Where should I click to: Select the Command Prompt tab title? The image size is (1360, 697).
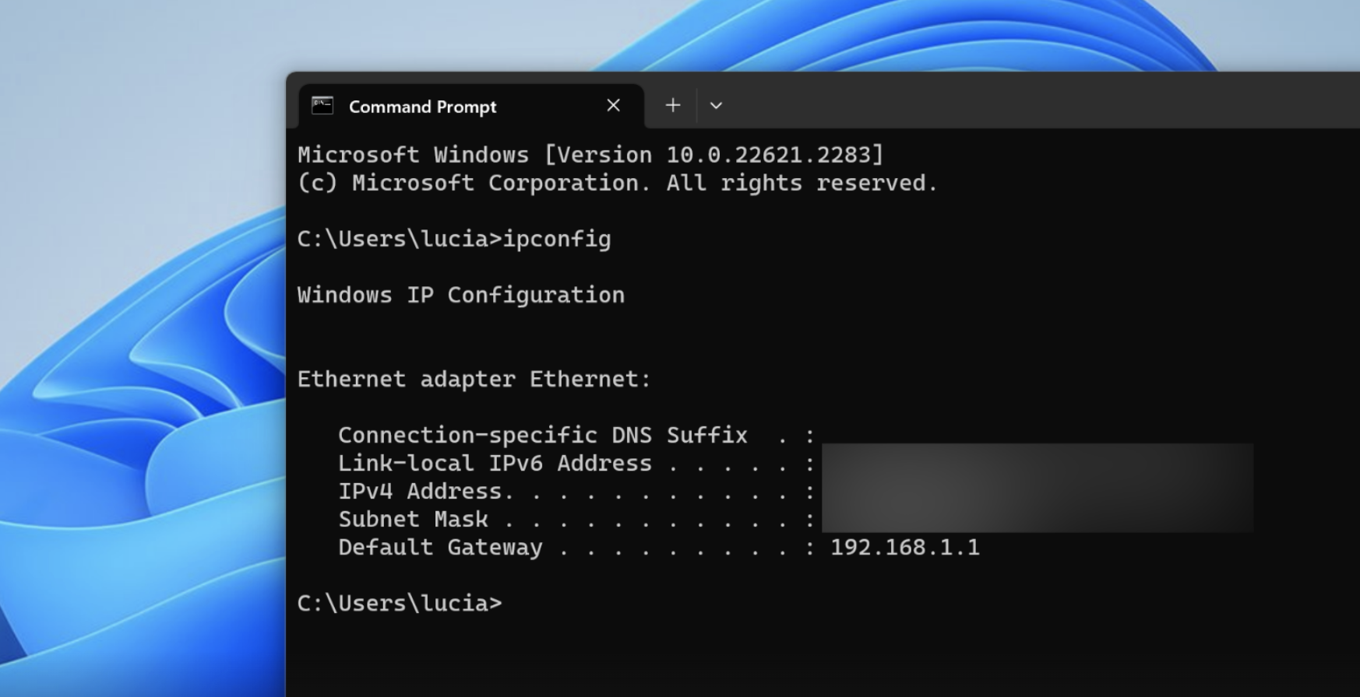coord(422,107)
